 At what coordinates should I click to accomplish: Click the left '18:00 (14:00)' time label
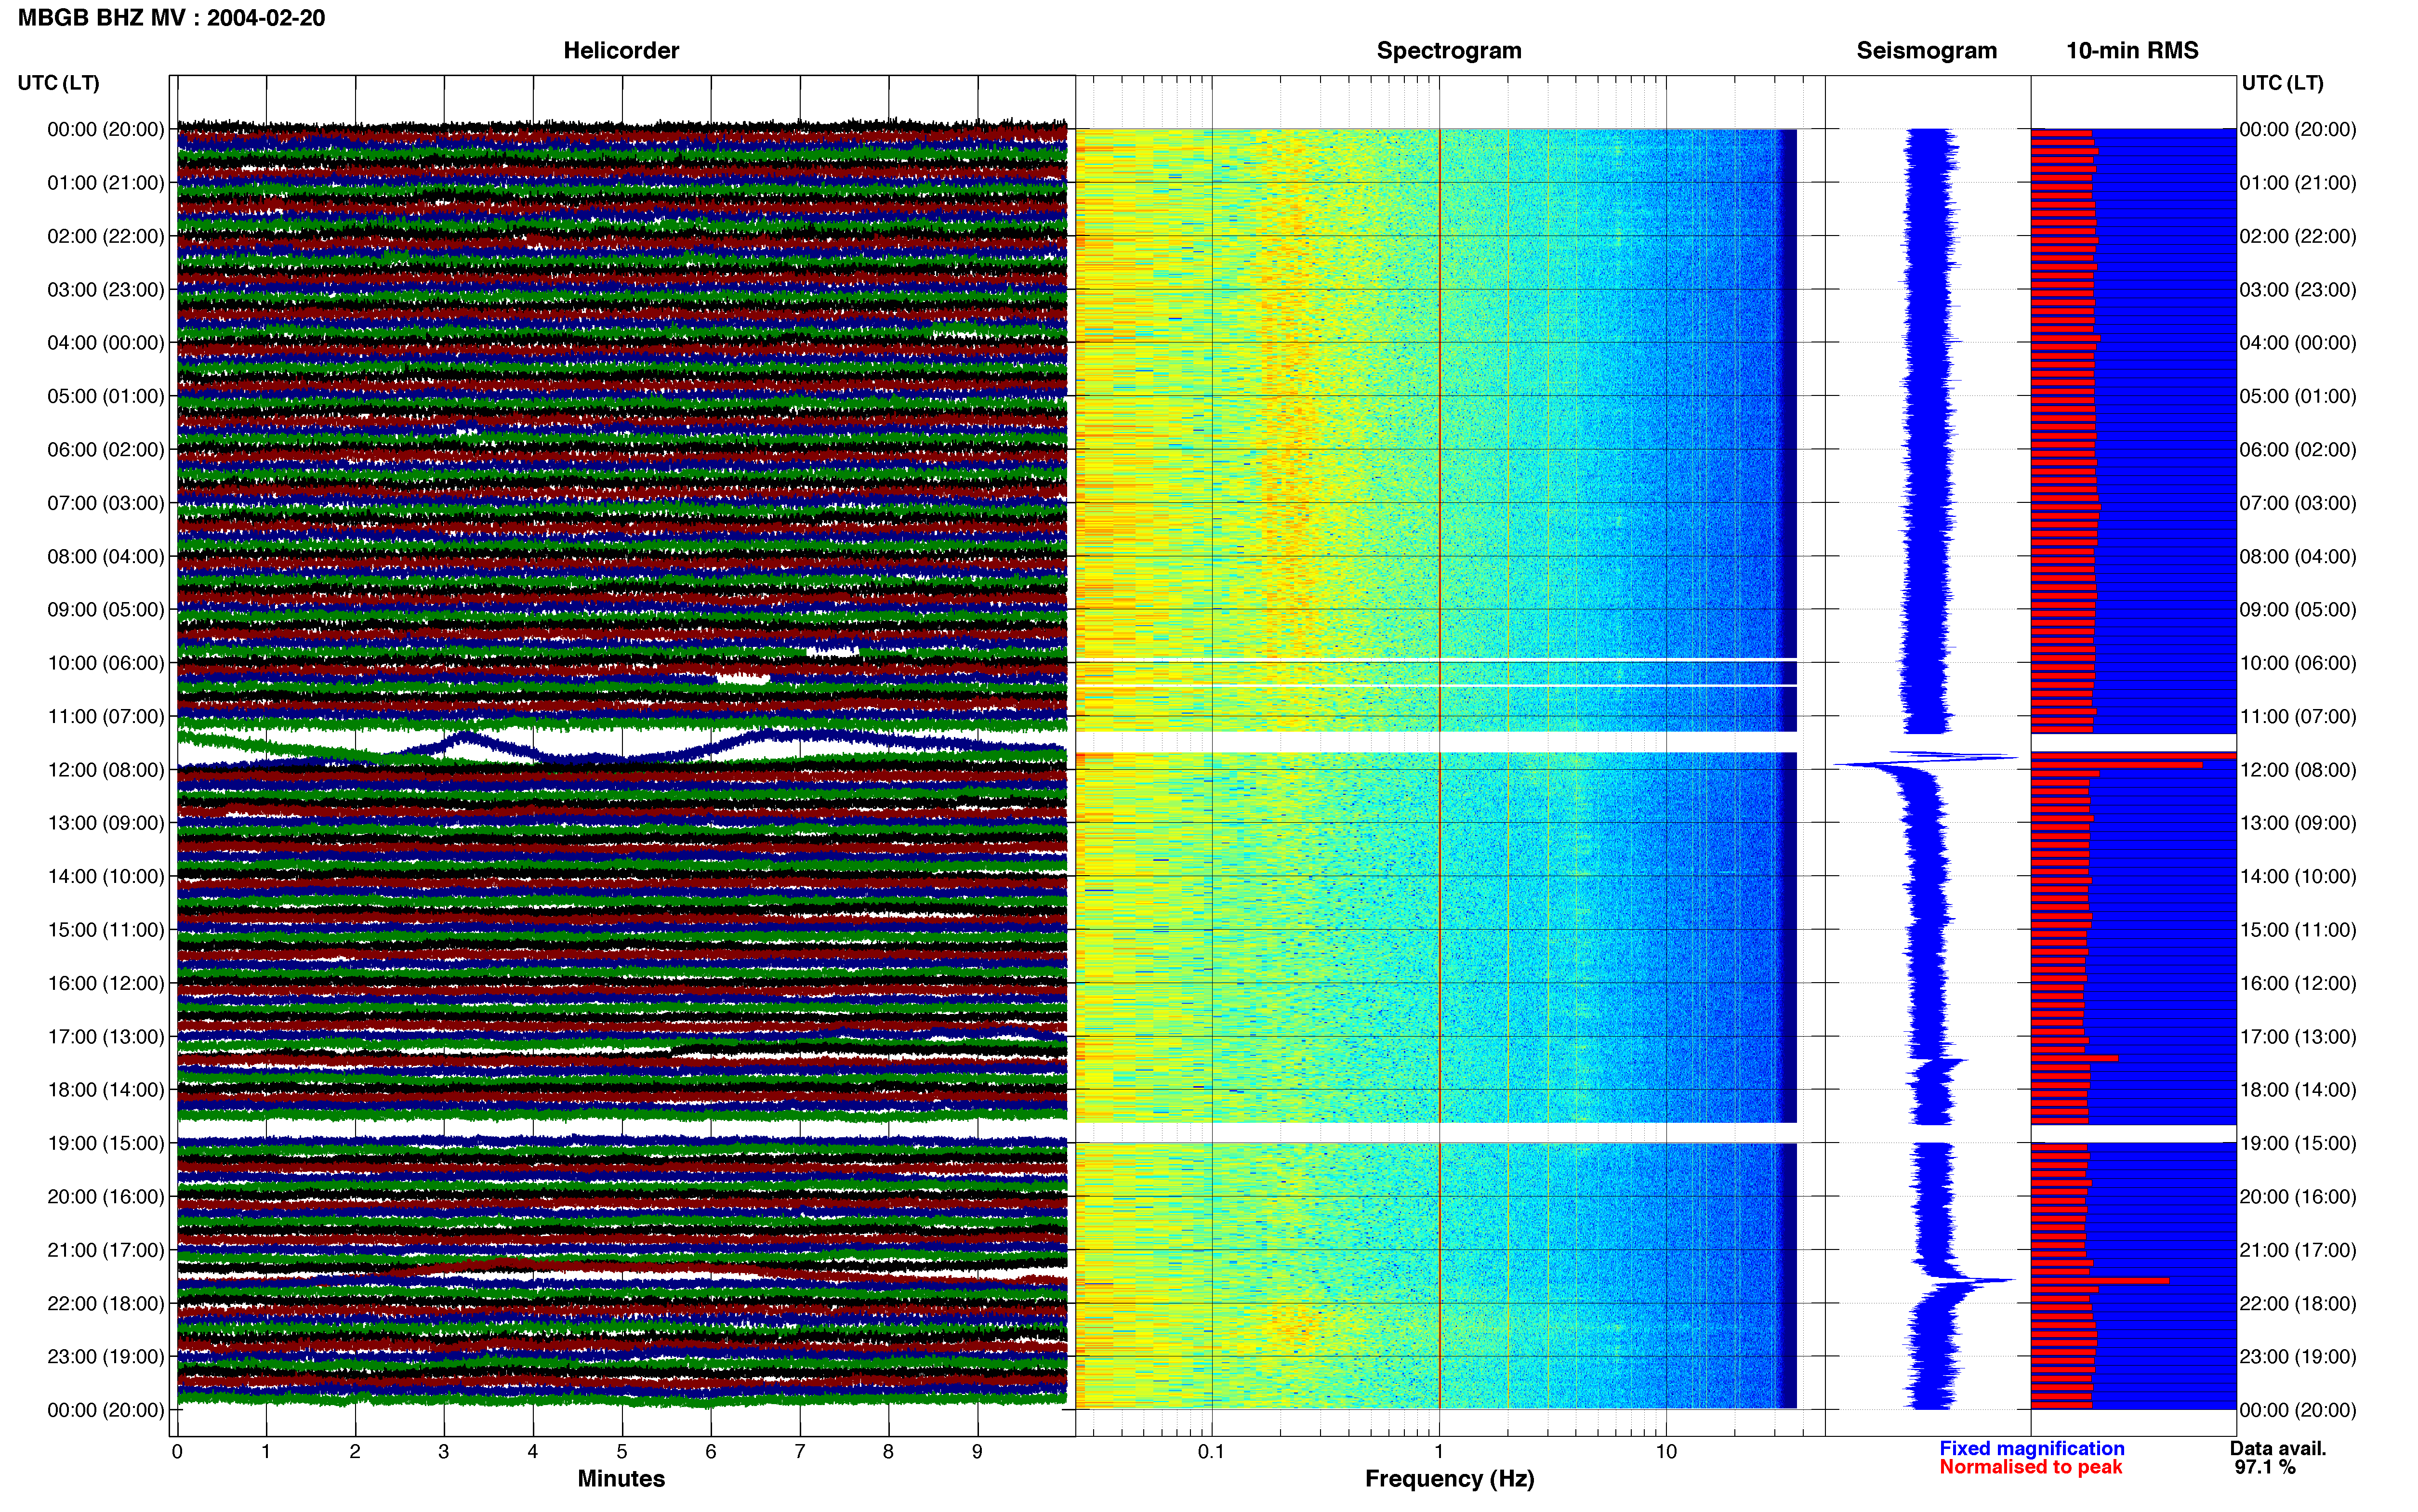[106, 1090]
